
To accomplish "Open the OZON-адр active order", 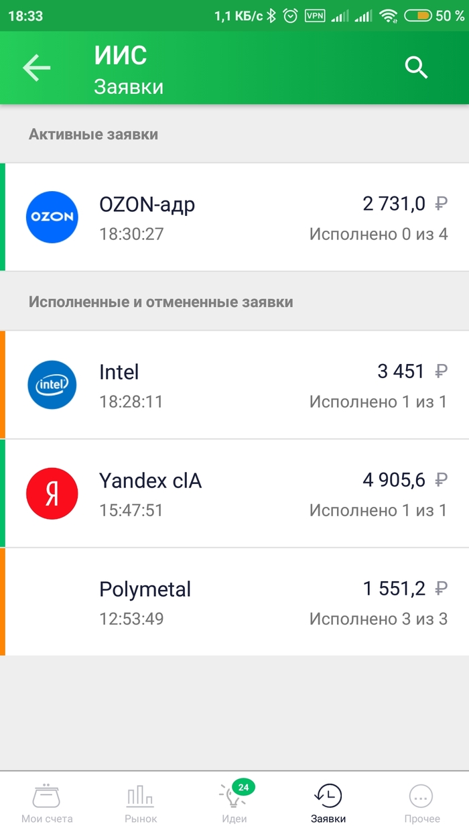I will pos(234,217).
